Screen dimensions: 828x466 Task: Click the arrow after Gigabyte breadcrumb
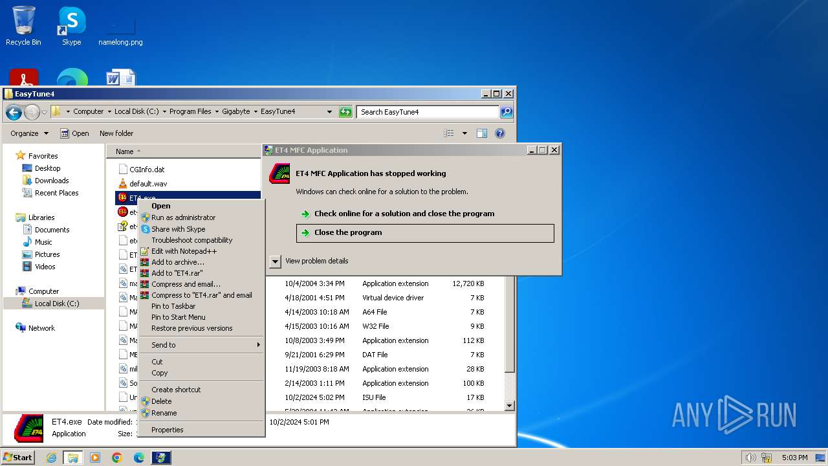tap(256, 111)
